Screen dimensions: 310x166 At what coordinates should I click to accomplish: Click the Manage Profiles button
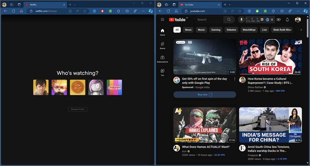[x=77, y=109]
